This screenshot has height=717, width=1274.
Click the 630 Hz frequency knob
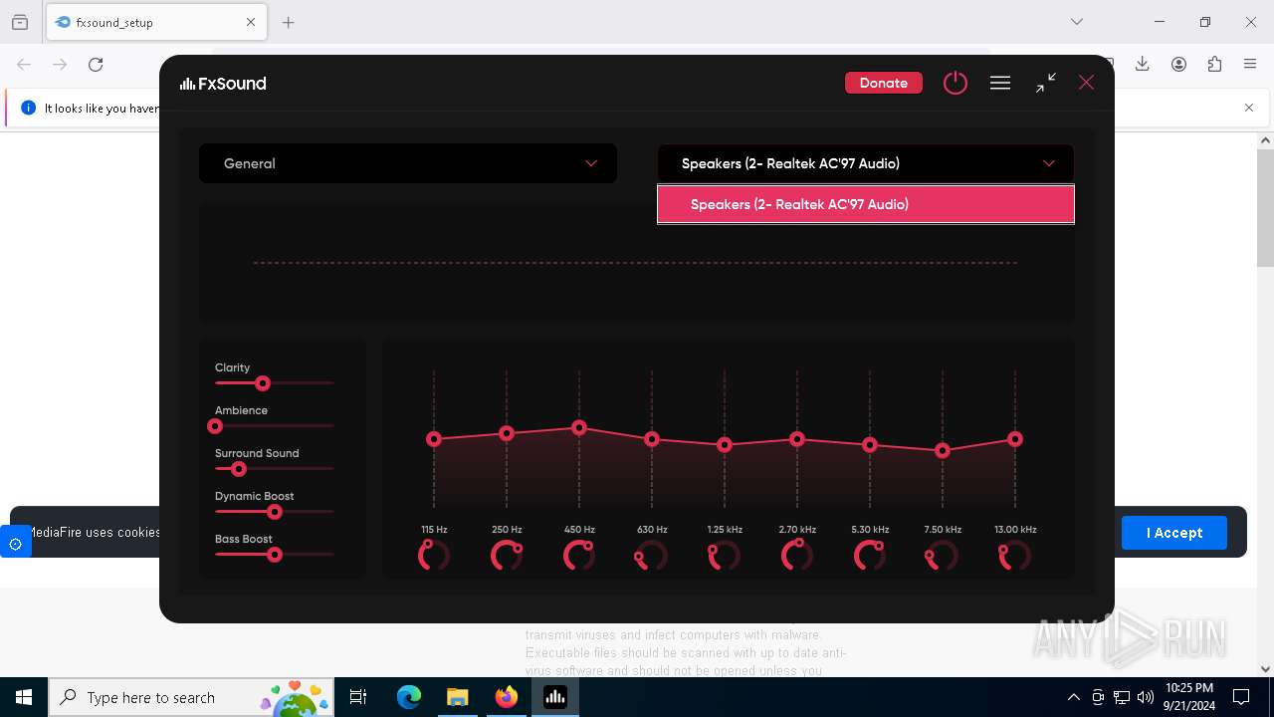[x=652, y=555]
